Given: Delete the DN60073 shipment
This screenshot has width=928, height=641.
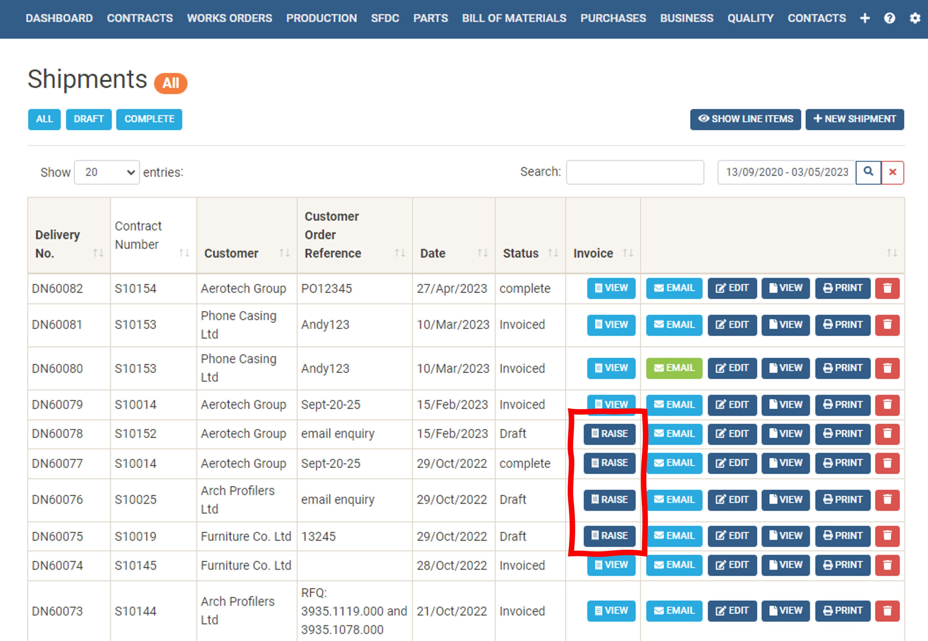Looking at the screenshot, I should 887,611.
